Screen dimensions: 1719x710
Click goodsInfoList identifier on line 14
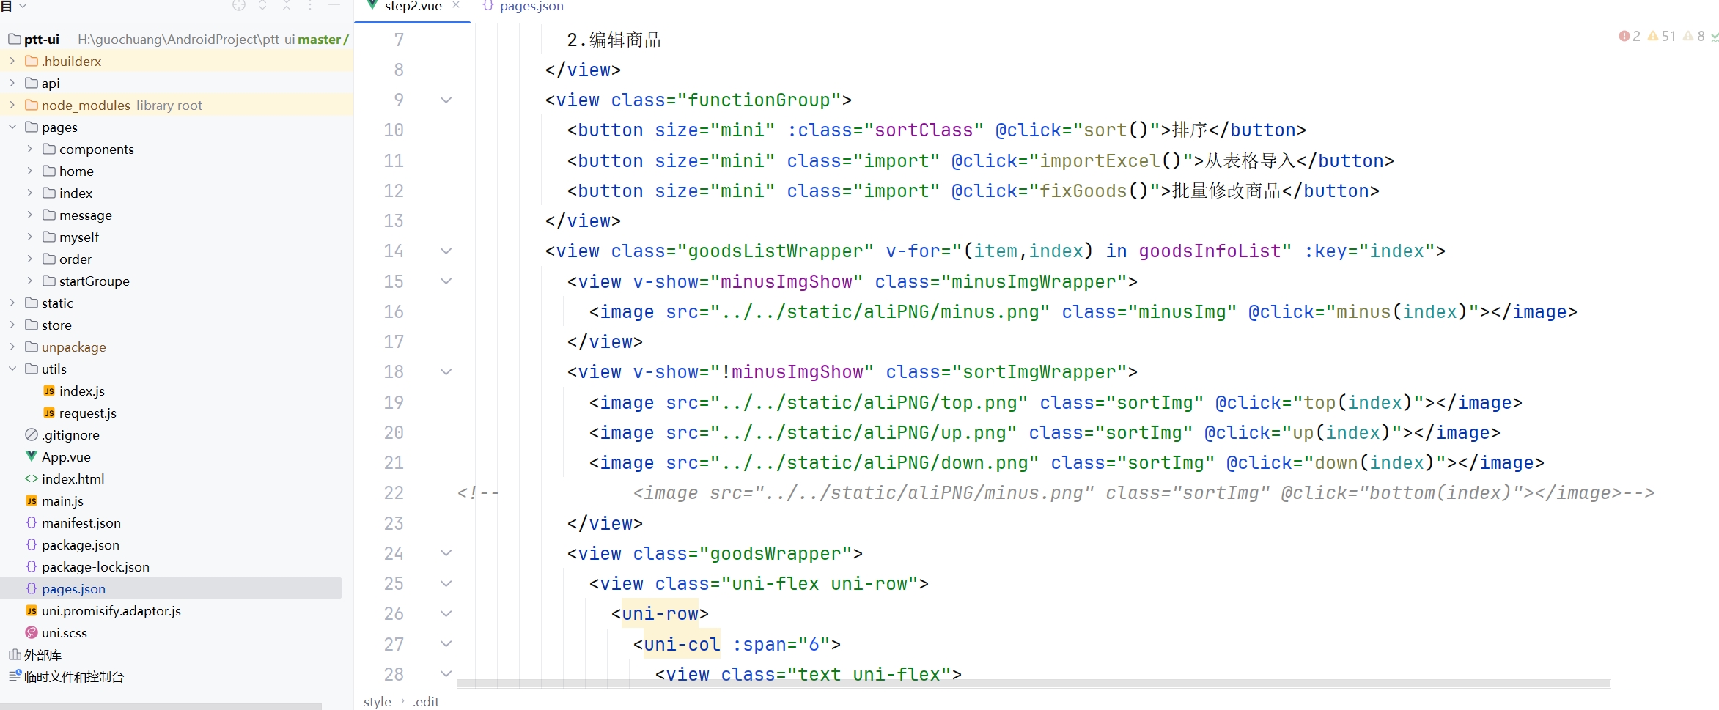1209,251
